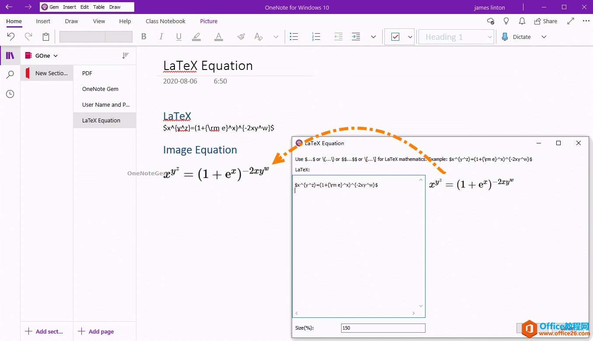Click Add page

(96, 331)
